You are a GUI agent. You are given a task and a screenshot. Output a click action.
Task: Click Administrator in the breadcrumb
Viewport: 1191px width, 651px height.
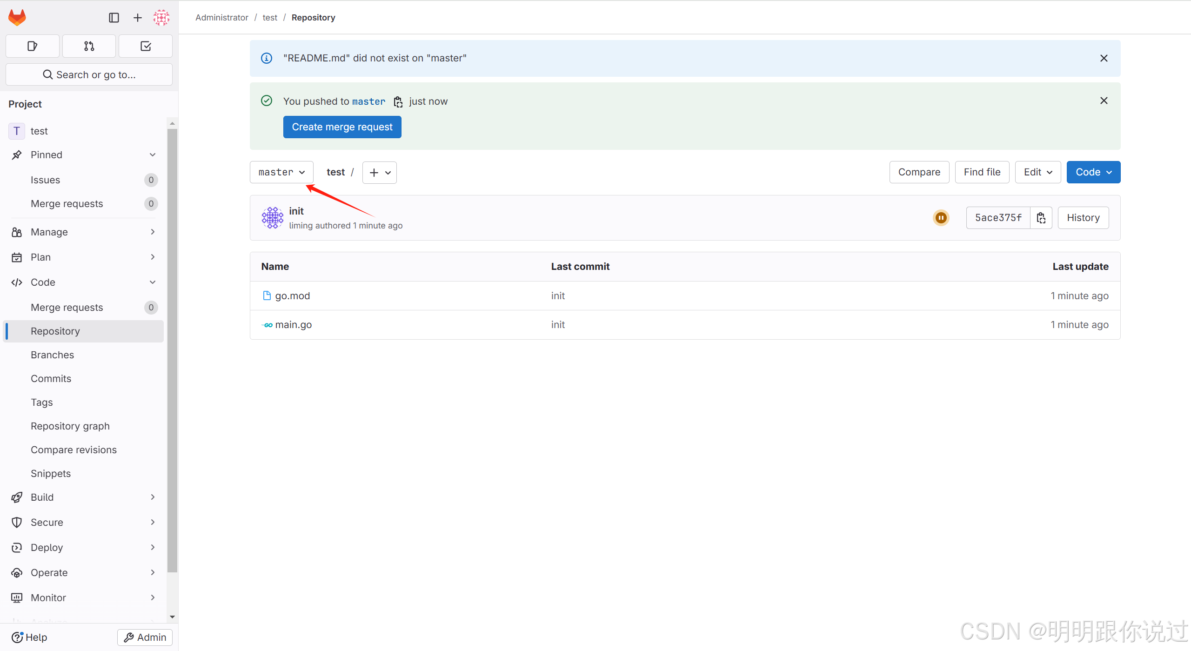(x=222, y=18)
